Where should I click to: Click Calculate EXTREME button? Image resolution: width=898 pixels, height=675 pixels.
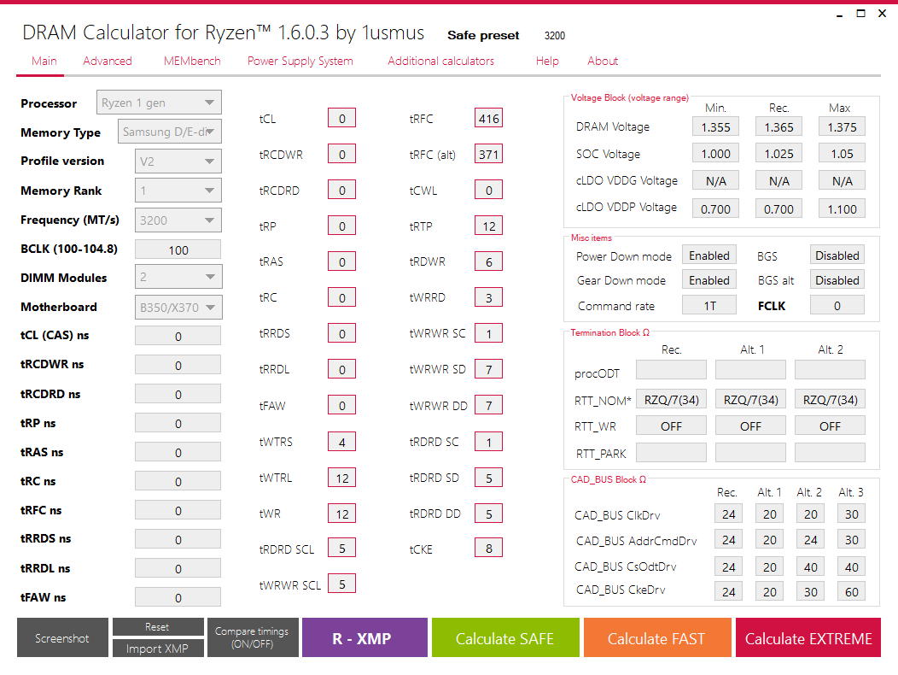click(808, 637)
